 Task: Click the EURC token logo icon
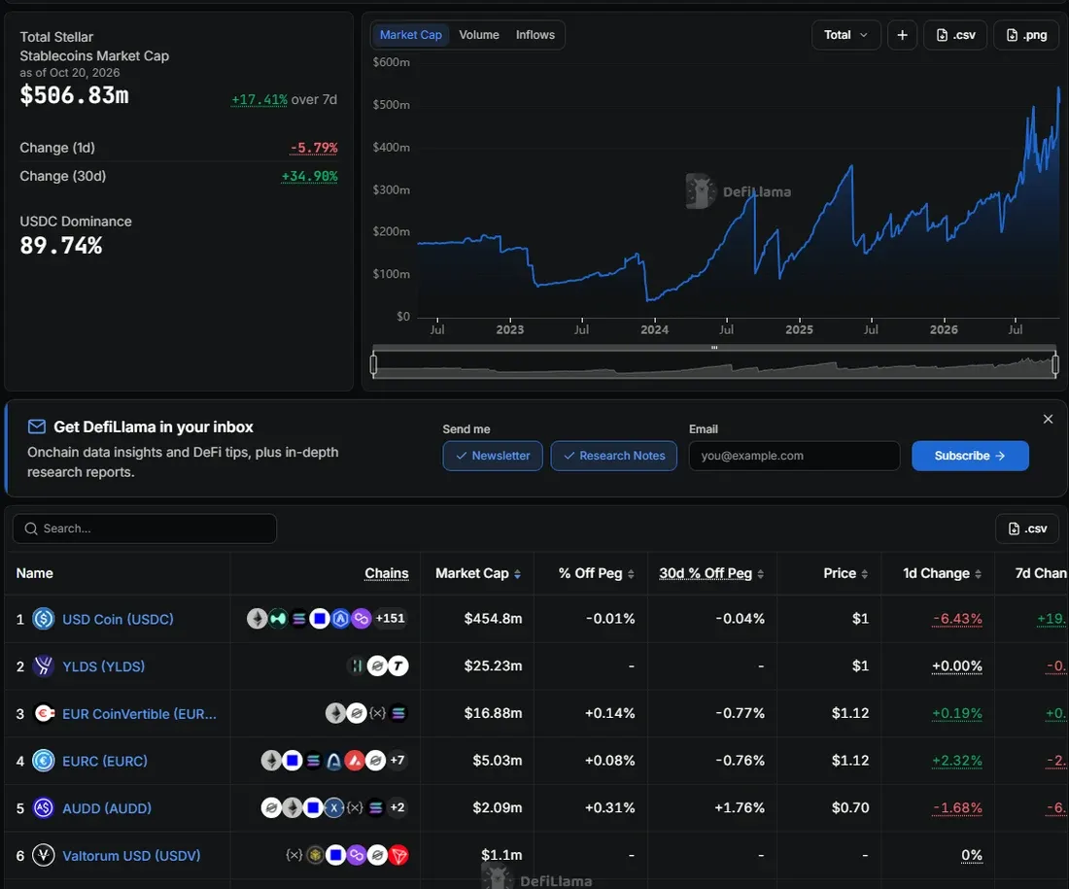pos(44,761)
